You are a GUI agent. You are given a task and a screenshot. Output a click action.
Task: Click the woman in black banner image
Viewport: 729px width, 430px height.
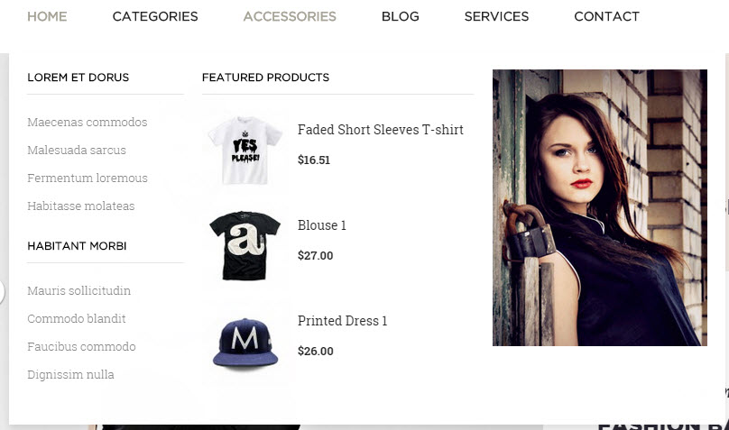(x=600, y=207)
